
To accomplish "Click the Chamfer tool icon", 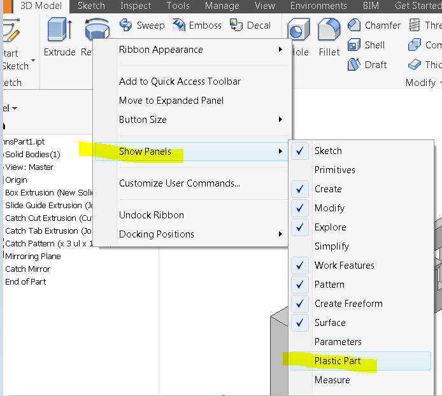I will pos(354,25).
